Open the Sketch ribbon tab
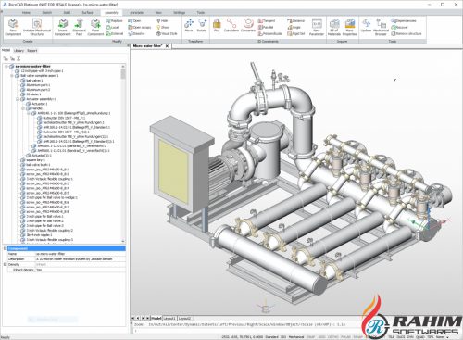This screenshot has height=340, width=463. tap(47, 13)
